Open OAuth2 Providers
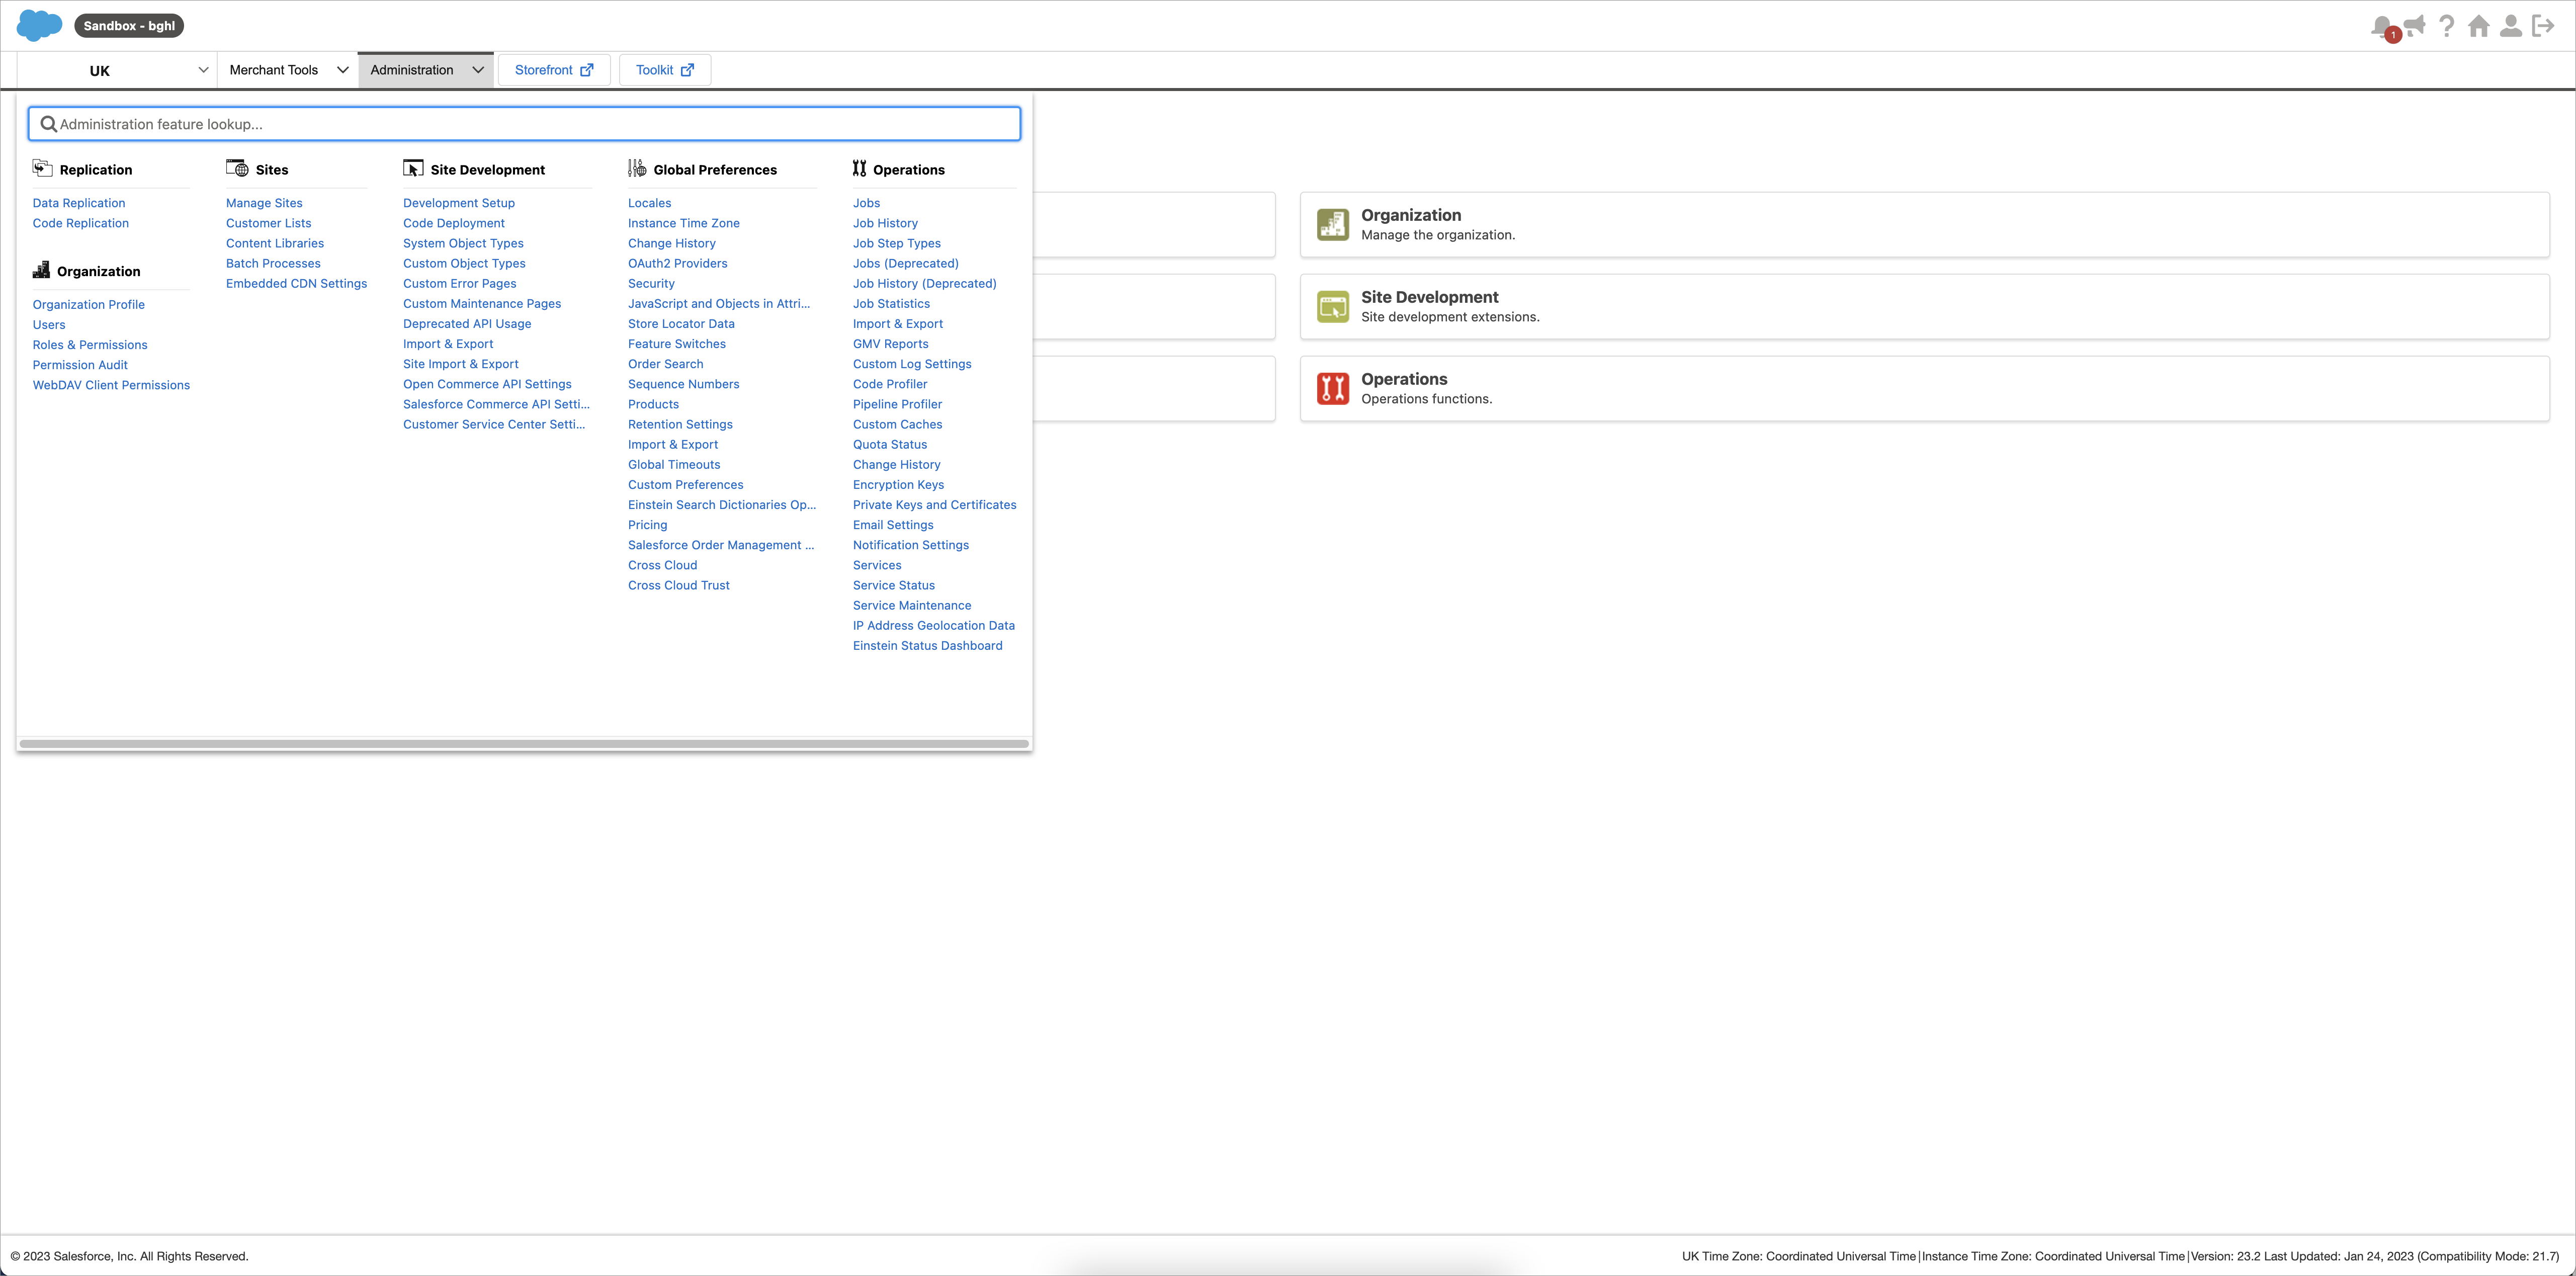 pyautogui.click(x=678, y=263)
